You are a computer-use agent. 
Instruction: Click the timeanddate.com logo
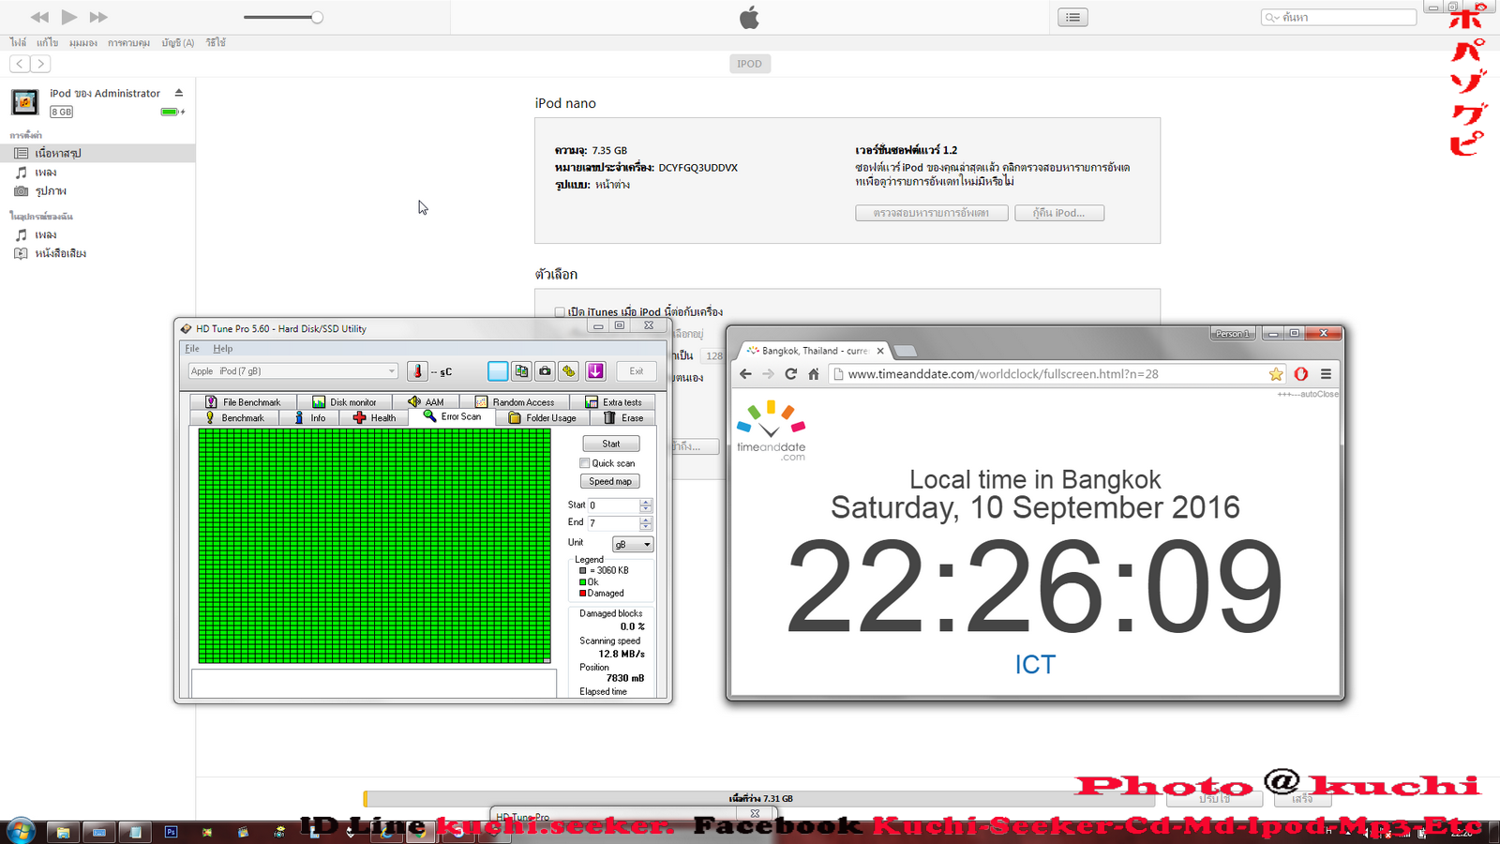point(771,430)
